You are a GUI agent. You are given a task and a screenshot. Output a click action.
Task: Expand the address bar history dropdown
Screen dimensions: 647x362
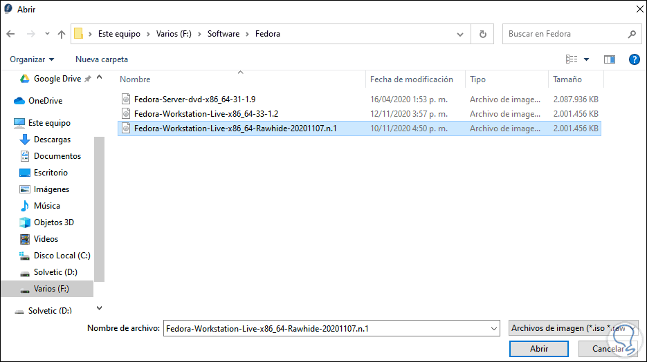pos(460,34)
